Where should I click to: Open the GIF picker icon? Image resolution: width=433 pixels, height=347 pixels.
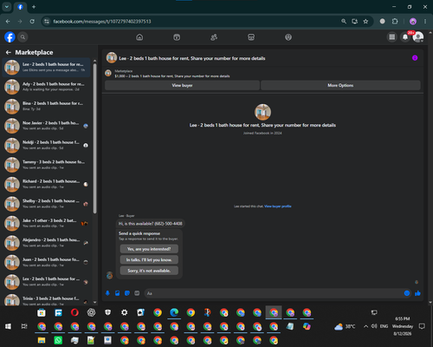pyautogui.click(x=137, y=293)
